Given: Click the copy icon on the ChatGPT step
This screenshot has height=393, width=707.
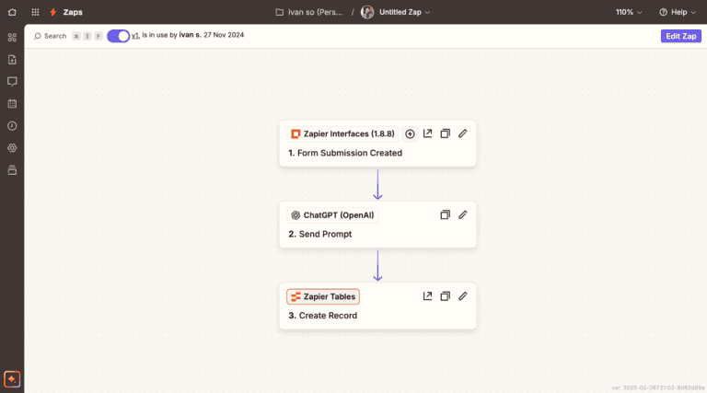Looking at the screenshot, I should tap(445, 214).
